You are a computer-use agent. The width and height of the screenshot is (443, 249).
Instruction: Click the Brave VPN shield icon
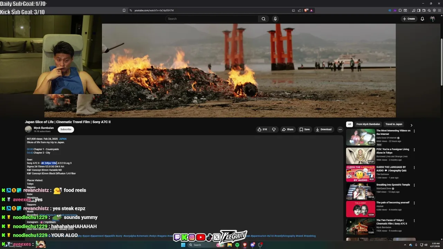434,10
